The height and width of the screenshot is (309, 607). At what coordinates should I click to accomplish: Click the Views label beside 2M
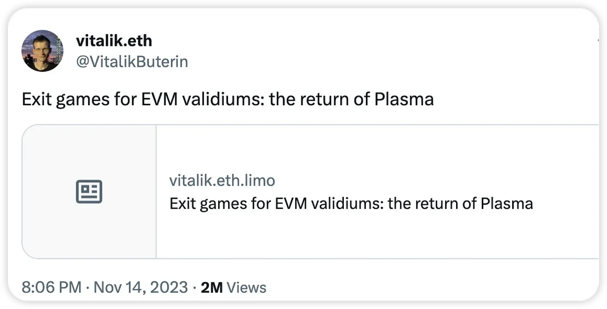pyautogui.click(x=247, y=287)
